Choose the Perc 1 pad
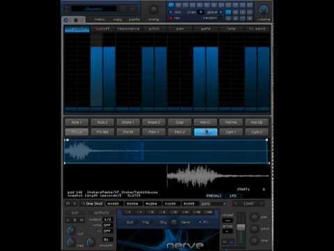 [154, 132]
